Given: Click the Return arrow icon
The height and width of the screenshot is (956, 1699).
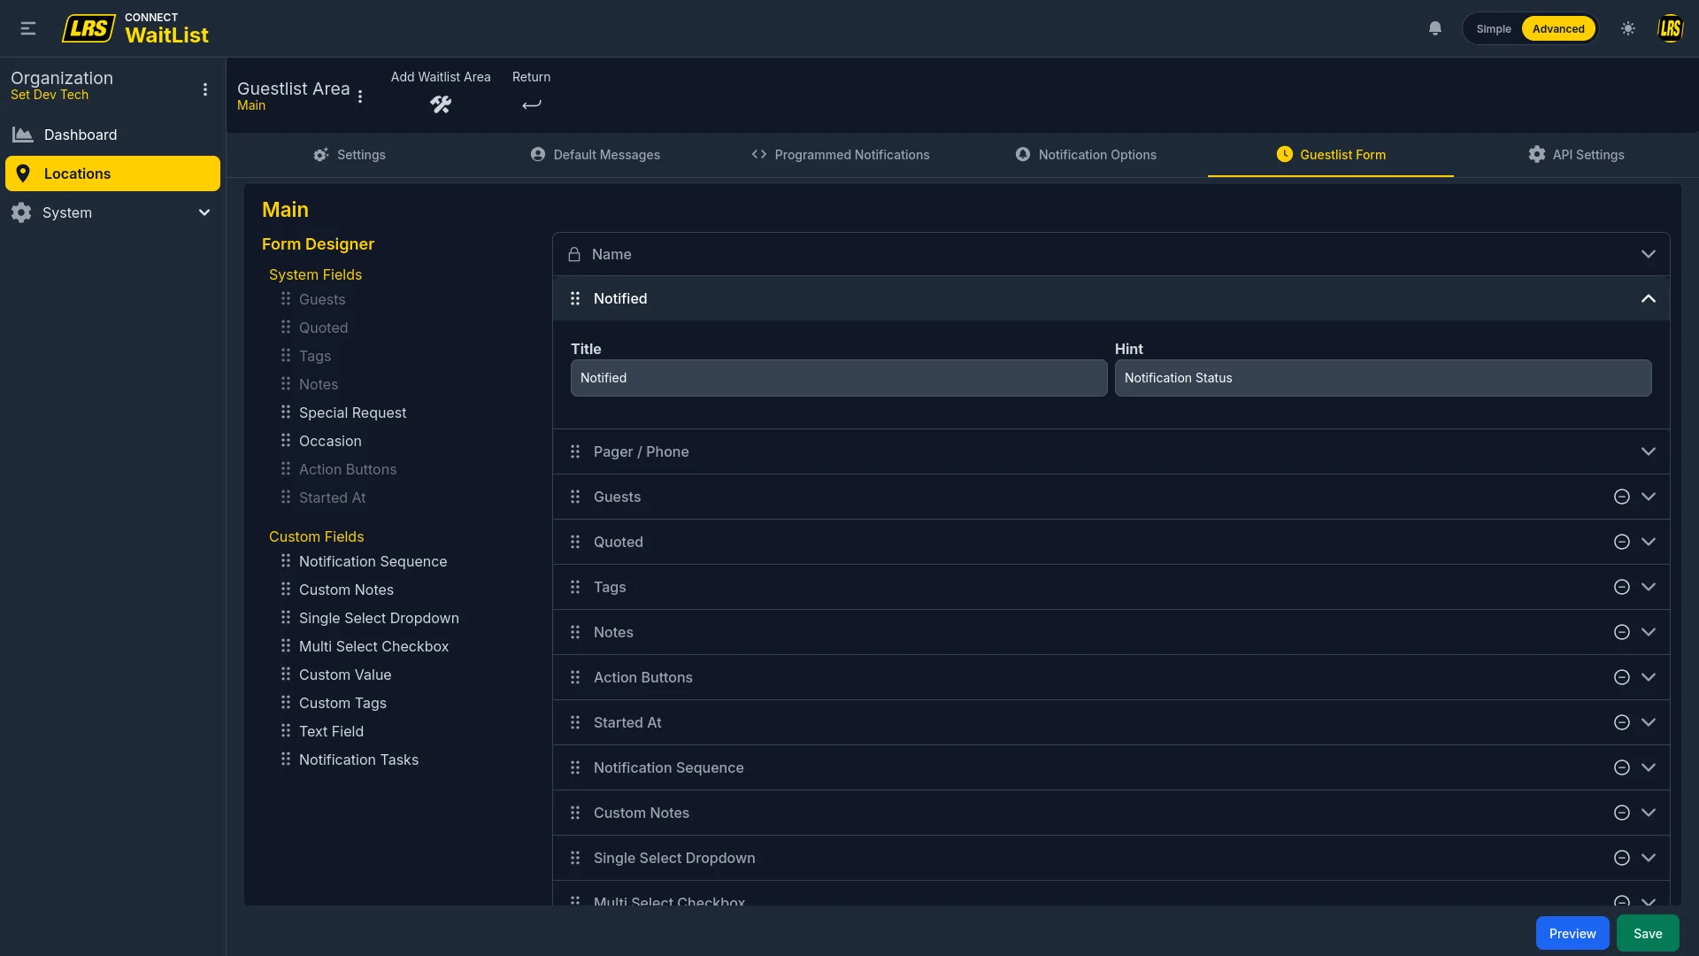Looking at the screenshot, I should tap(531, 104).
